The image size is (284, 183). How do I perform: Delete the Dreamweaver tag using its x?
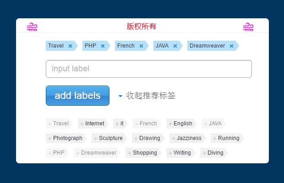coord(231,46)
